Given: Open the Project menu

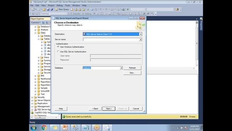Looking at the screenshot, I should tap(51, 5).
